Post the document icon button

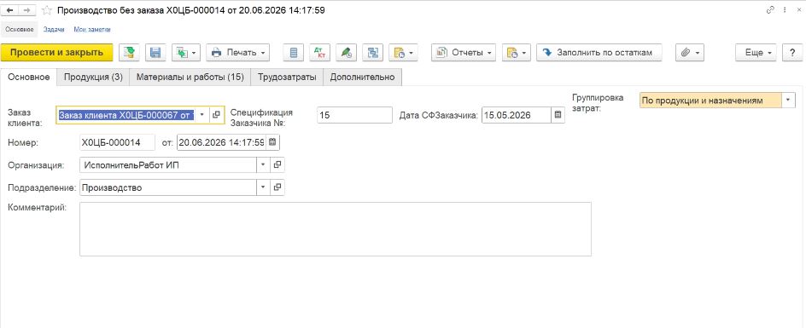(x=130, y=52)
